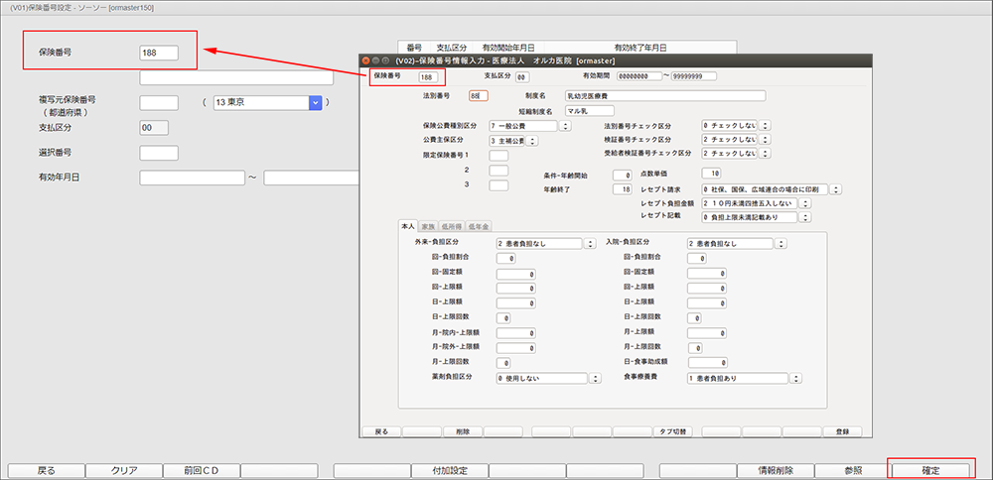
Task: Click the 登録 button in the dialog
Action: pos(842,432)
